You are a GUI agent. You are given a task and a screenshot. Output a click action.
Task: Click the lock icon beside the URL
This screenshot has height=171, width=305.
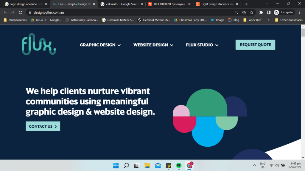pos(30,12)
